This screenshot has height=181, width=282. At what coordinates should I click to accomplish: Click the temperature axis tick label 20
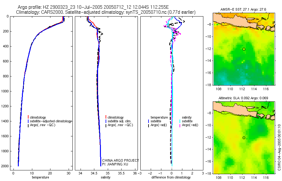(x=50, y=173)
